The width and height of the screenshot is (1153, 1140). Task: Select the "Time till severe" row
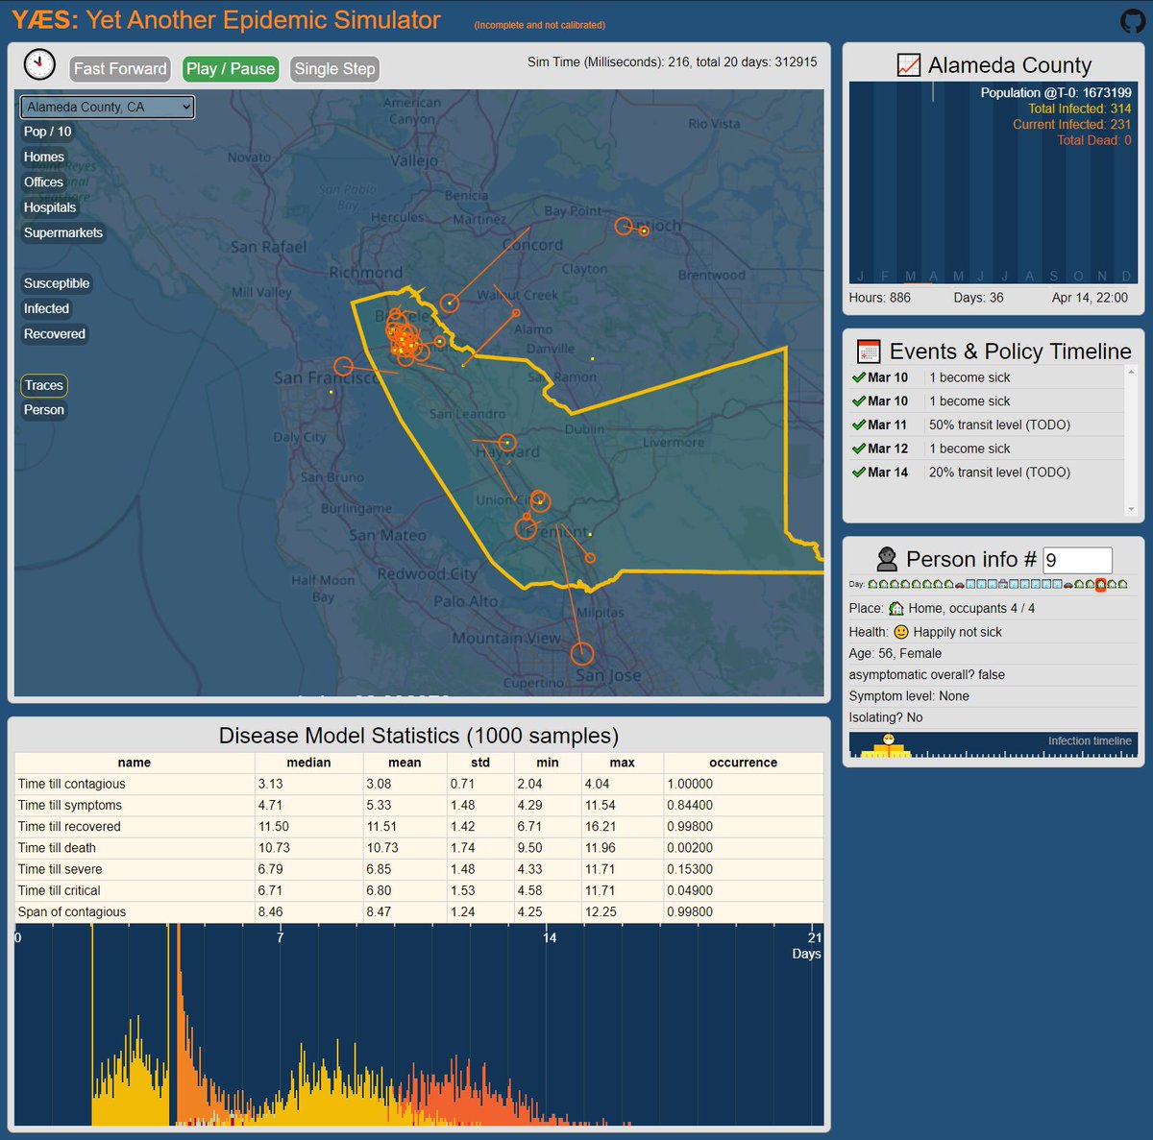[x=419, y=869]
